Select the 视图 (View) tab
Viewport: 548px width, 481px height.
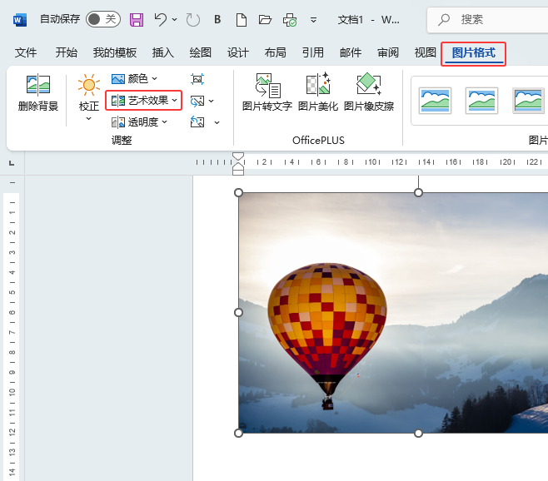[426, 52]
